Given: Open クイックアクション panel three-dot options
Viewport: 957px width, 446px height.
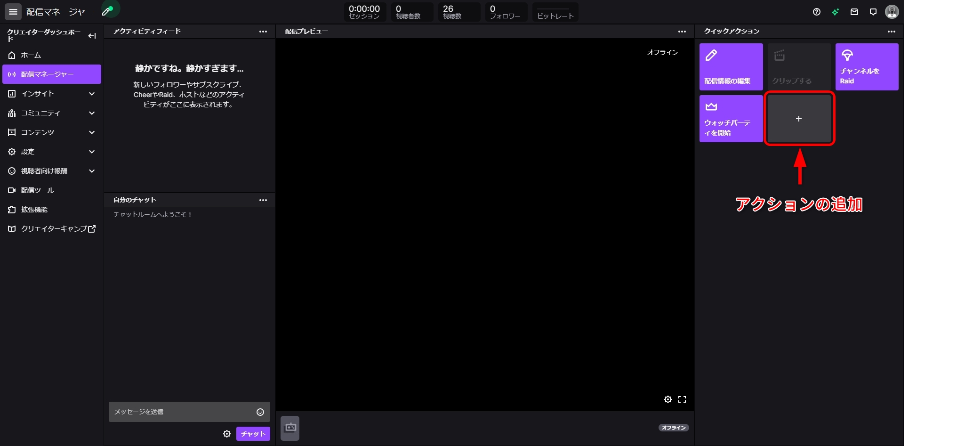Looking at the screenshot, I should [x=892, y=32].
